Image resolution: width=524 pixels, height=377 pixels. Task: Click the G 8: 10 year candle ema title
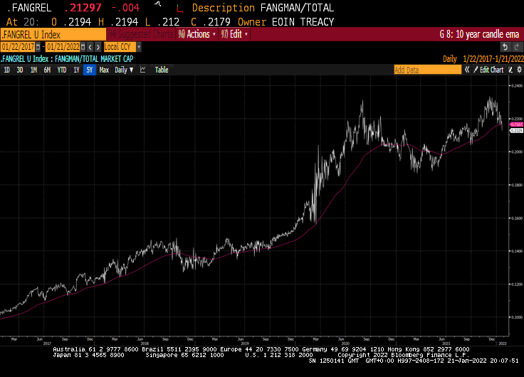click(479, 34)
